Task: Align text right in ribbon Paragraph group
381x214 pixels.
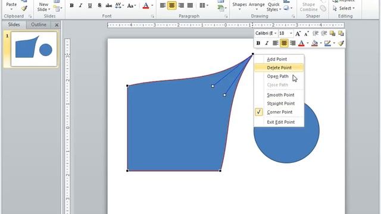Action: [x=181, y=5]
